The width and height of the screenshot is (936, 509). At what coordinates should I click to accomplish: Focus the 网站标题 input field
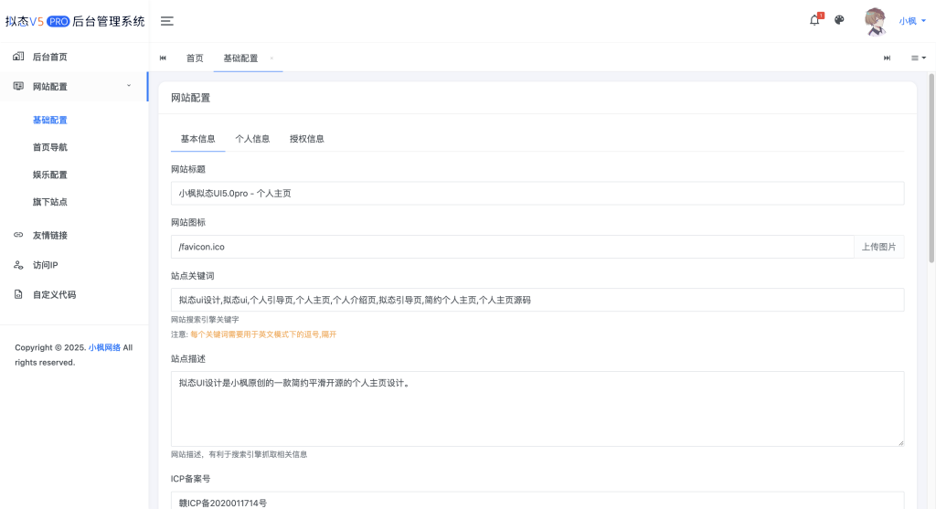click(537, 194)
